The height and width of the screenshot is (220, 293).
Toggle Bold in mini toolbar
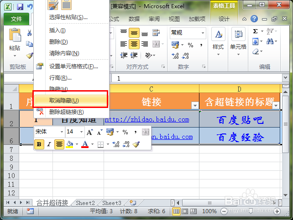39,144
